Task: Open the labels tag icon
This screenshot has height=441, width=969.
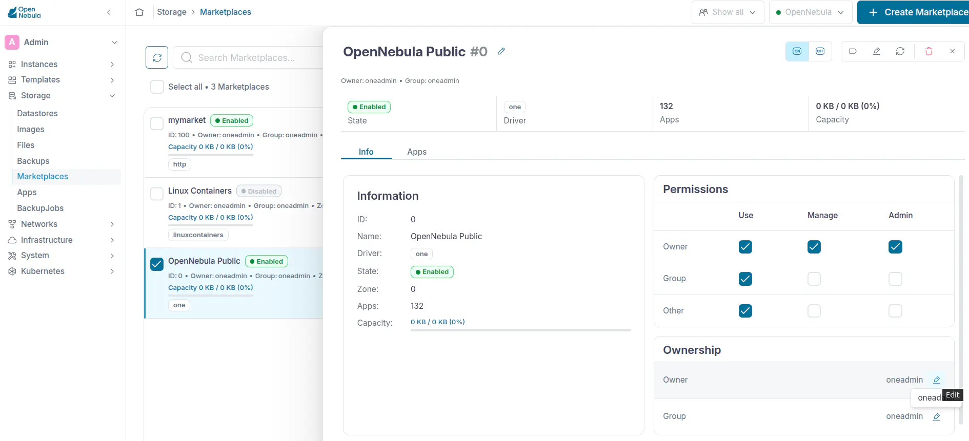Action: pos(853,51)
